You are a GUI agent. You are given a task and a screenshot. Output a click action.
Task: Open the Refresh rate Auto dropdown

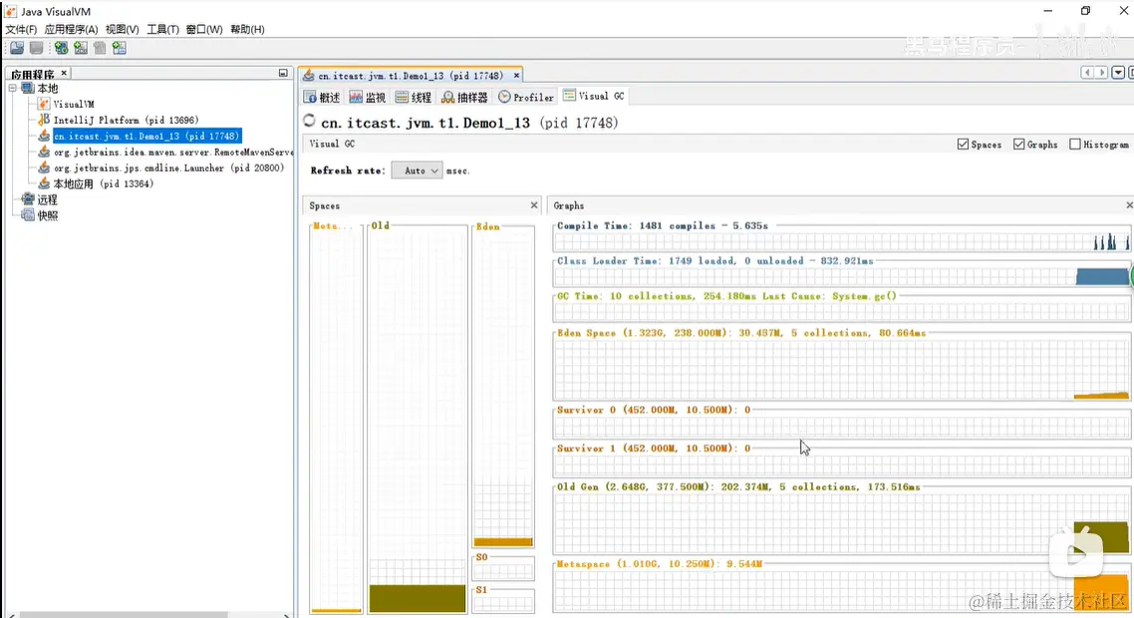coord(417,170)
